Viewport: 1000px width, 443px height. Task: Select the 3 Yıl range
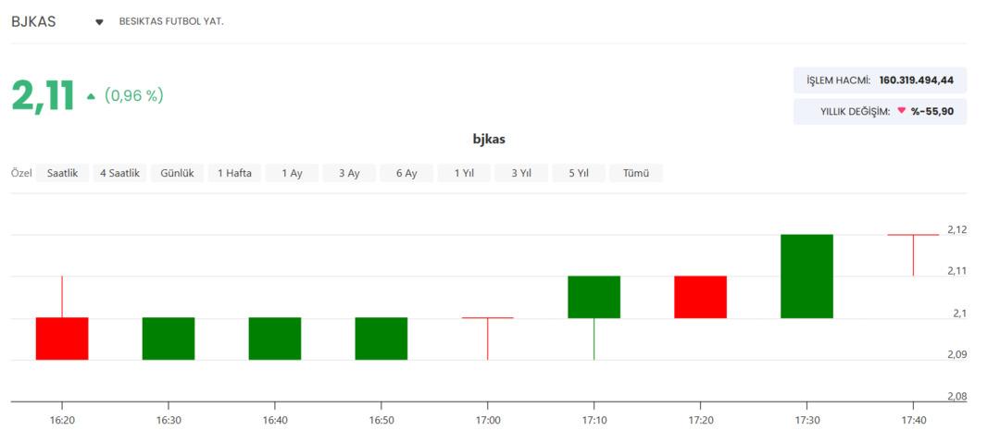(521, 173)
